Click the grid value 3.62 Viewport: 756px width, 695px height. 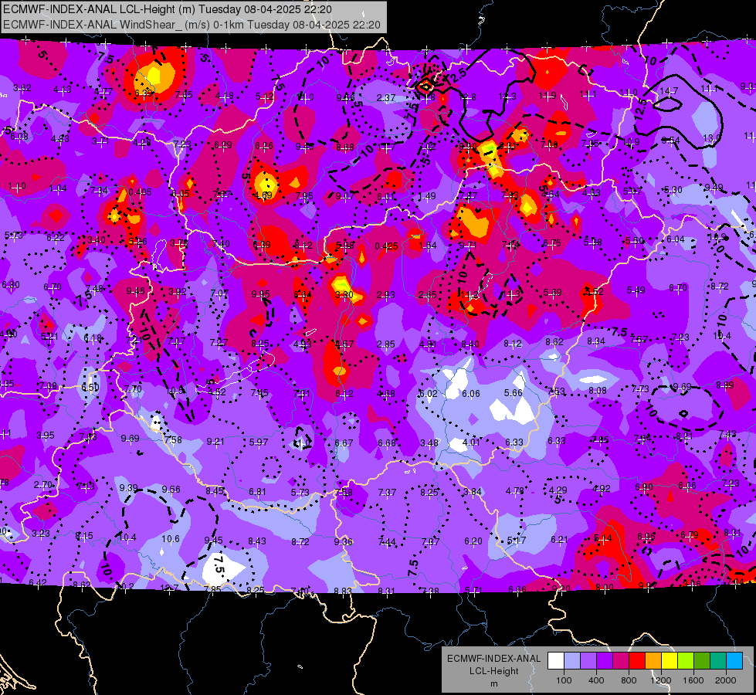[22, 88]
